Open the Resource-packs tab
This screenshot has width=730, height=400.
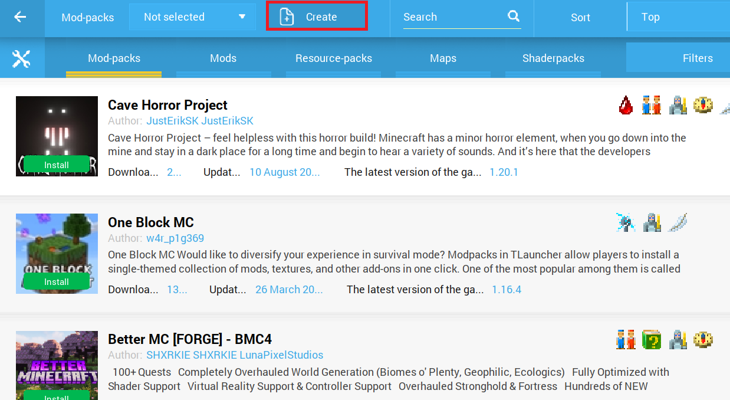(334, 58)
